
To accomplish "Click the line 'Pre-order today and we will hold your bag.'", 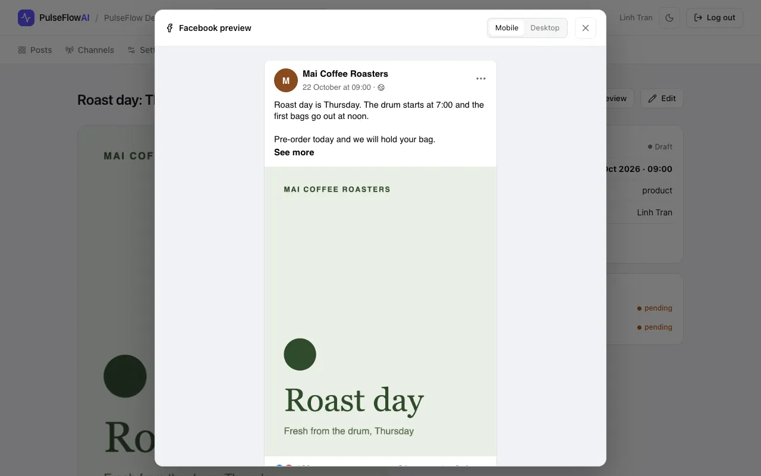I will [x=355, y=139].
